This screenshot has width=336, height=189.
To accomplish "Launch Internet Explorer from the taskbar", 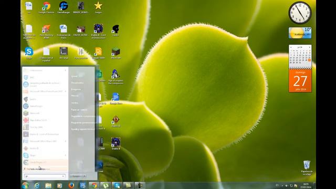I will (37, 185).
